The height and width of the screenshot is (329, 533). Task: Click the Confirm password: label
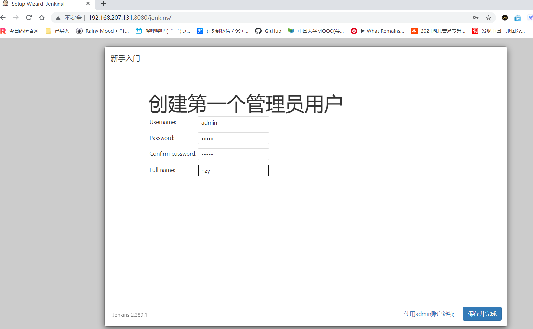[x=173, y=154]
